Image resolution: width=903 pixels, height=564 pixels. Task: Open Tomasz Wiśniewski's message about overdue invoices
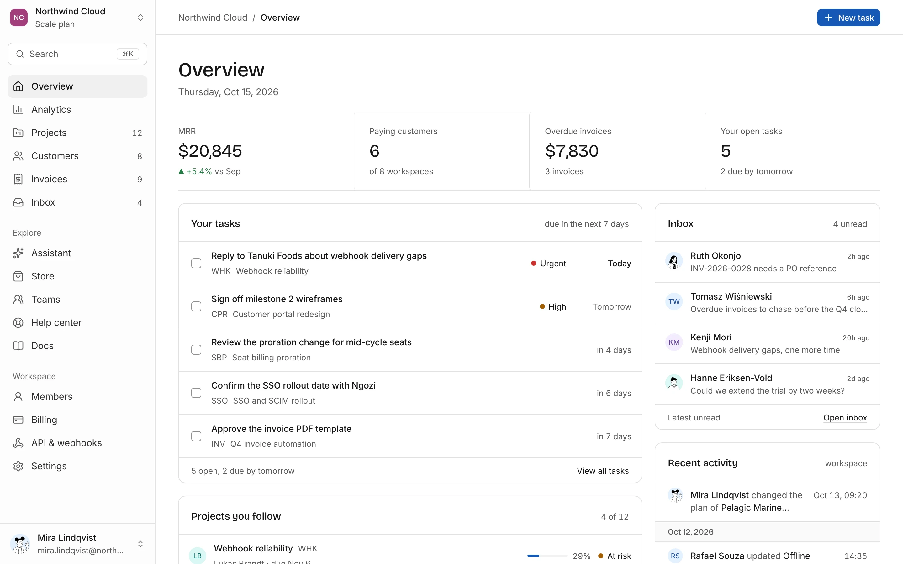(x=767, y=302)
